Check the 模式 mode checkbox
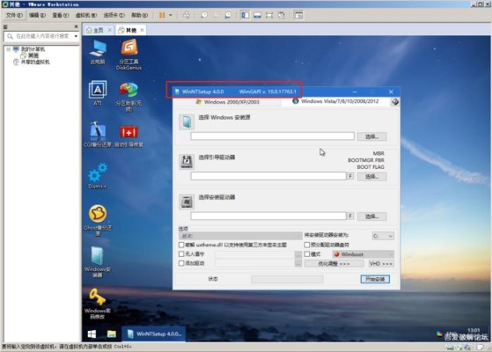Screen dimensions: 492x352 click(x=307, y=253)
